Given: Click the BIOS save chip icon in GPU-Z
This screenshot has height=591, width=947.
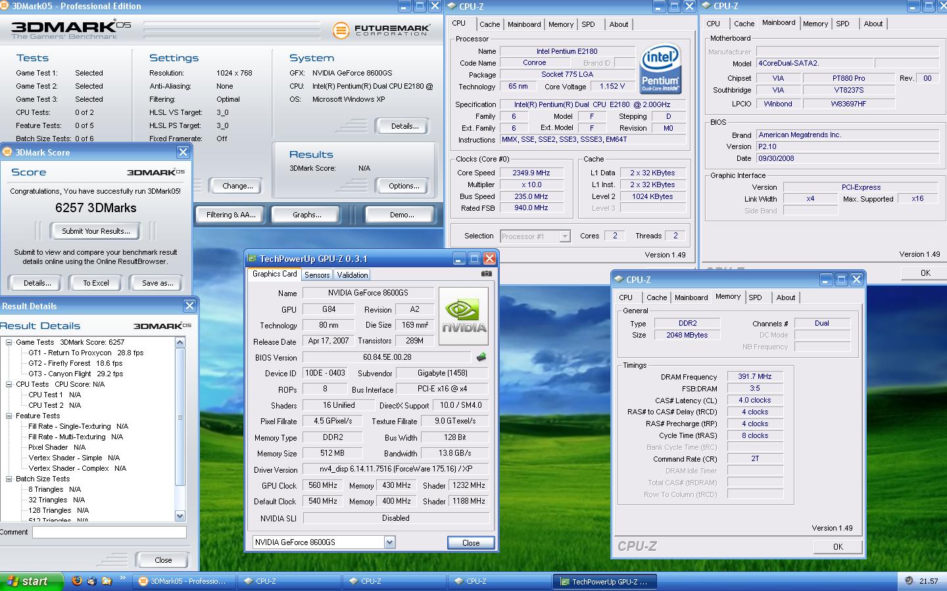Looking at the screenshot, I should click(x=481, y=357).
